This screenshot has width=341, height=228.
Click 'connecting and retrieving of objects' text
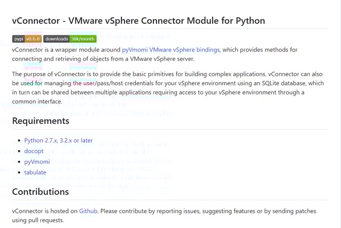click(61, 59)
